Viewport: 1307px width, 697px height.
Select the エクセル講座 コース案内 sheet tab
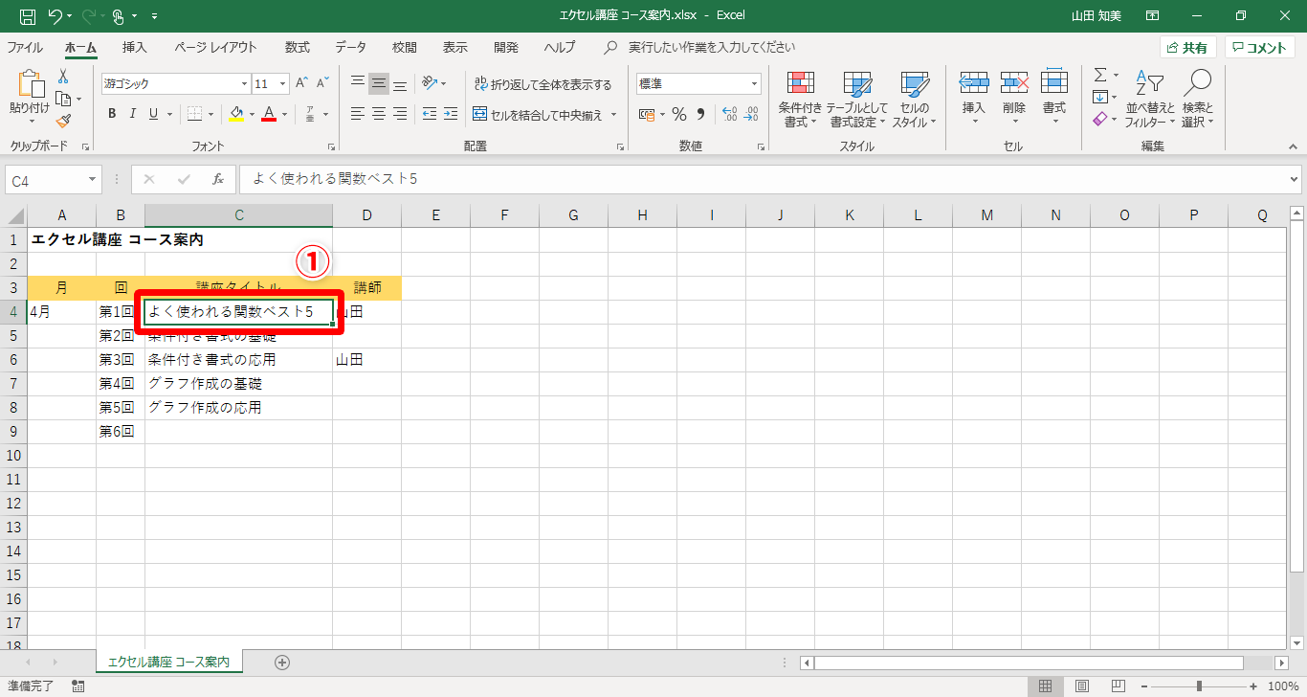pos(168,662)
